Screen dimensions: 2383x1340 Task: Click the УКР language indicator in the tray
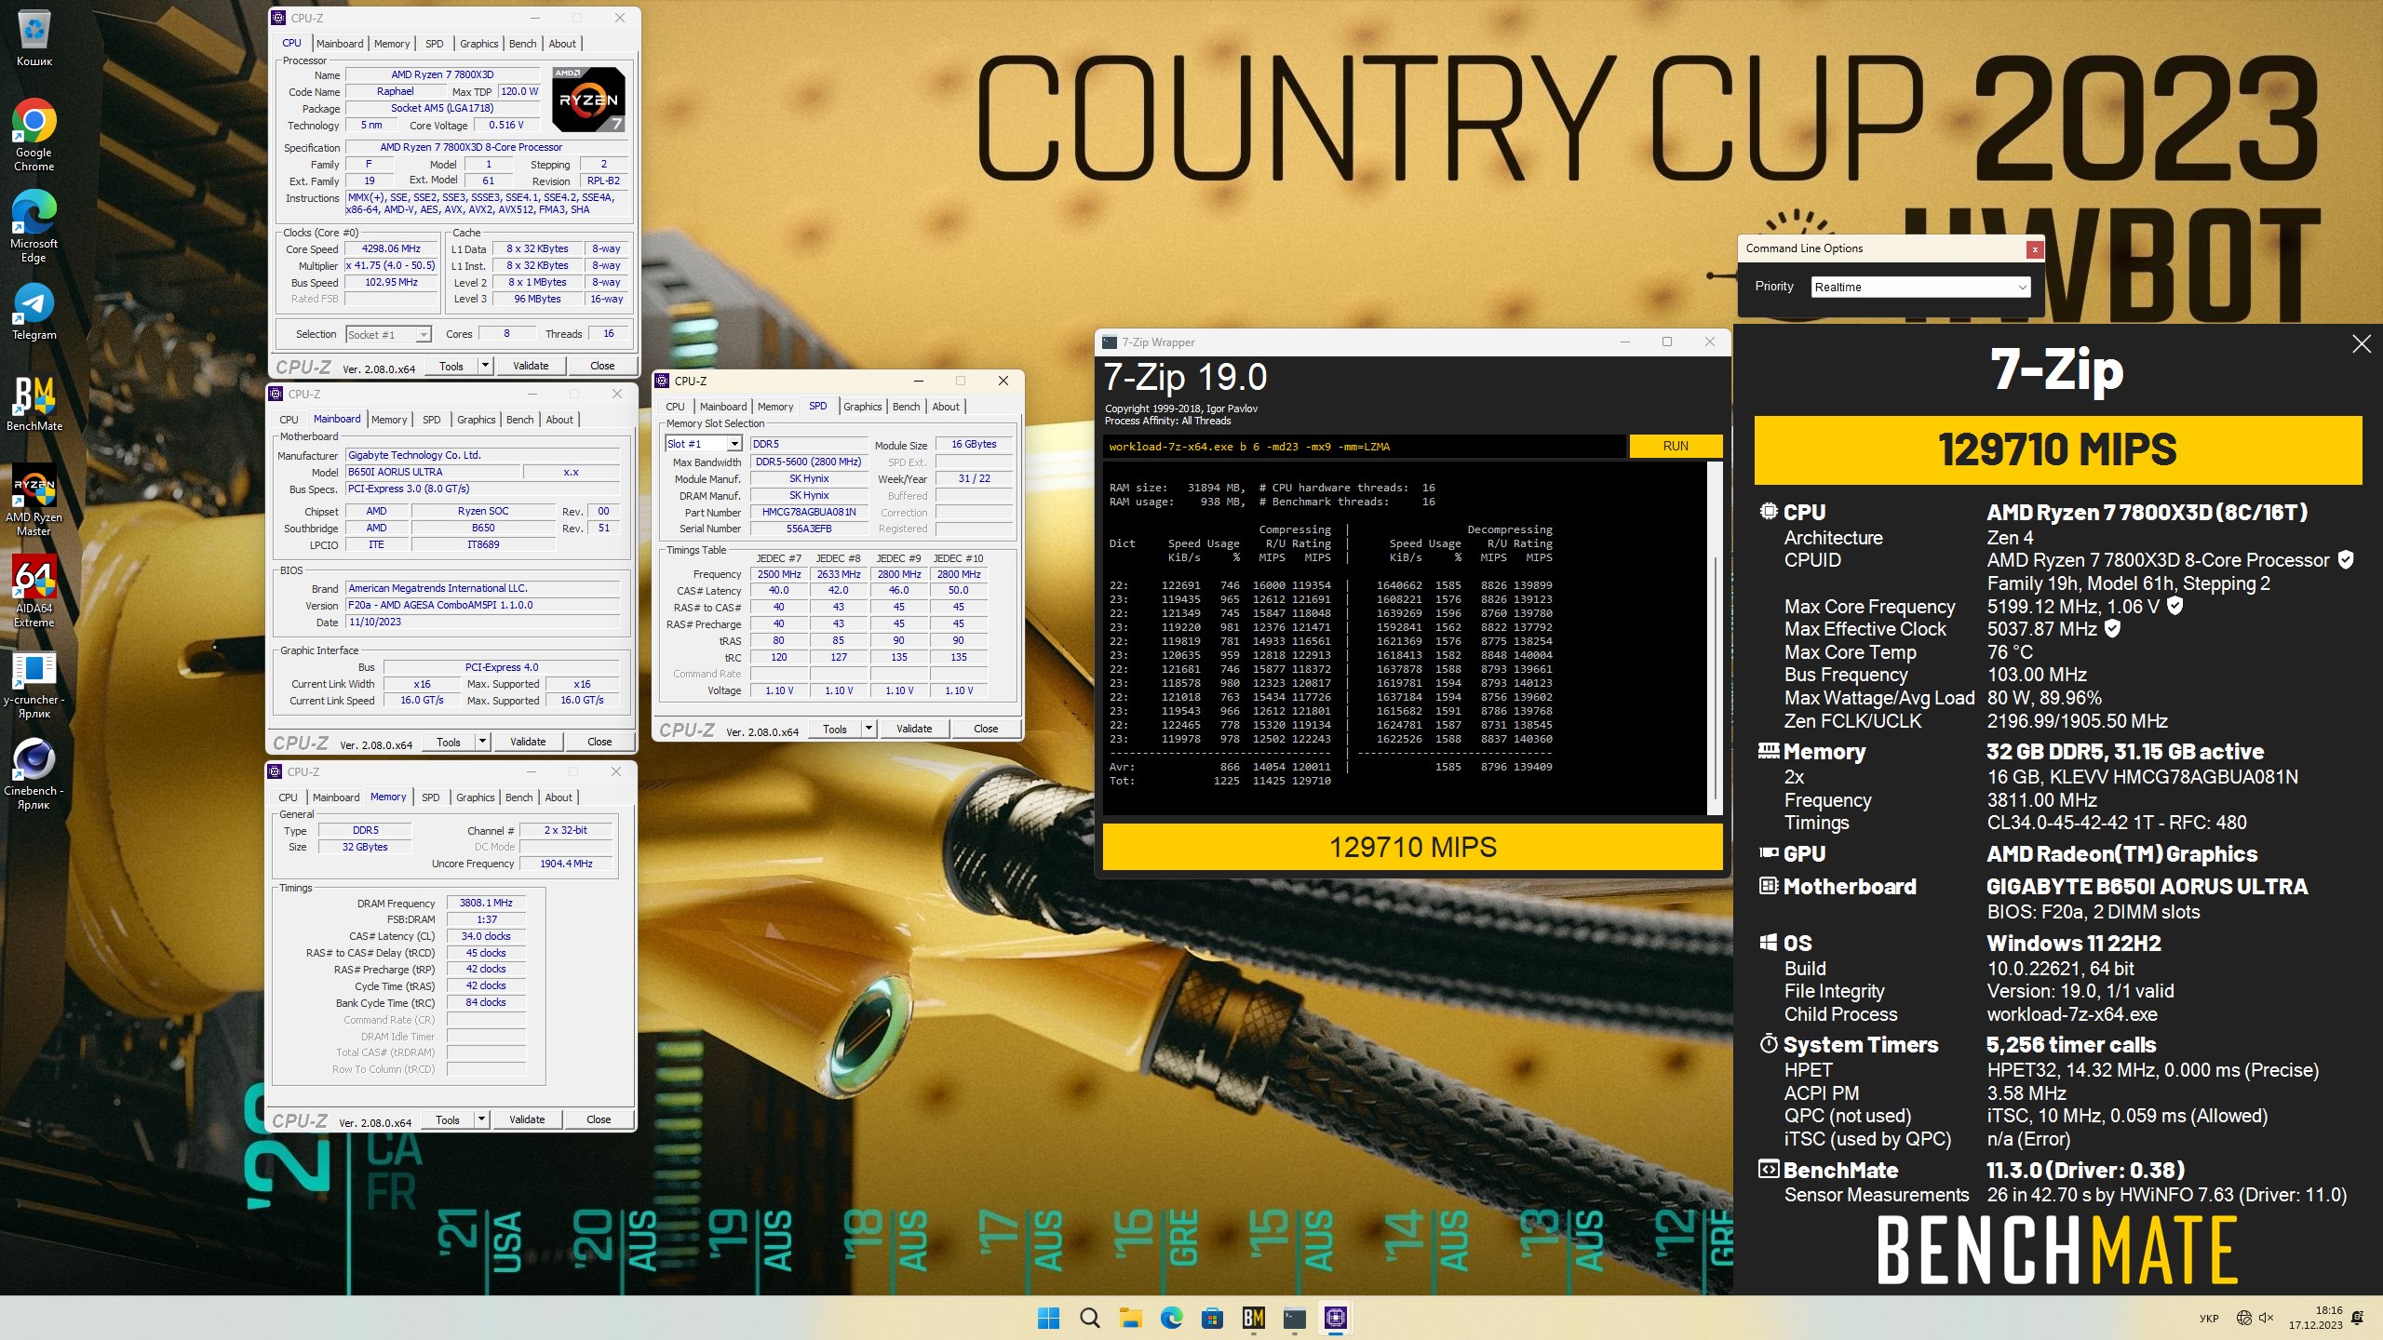2209,1318
